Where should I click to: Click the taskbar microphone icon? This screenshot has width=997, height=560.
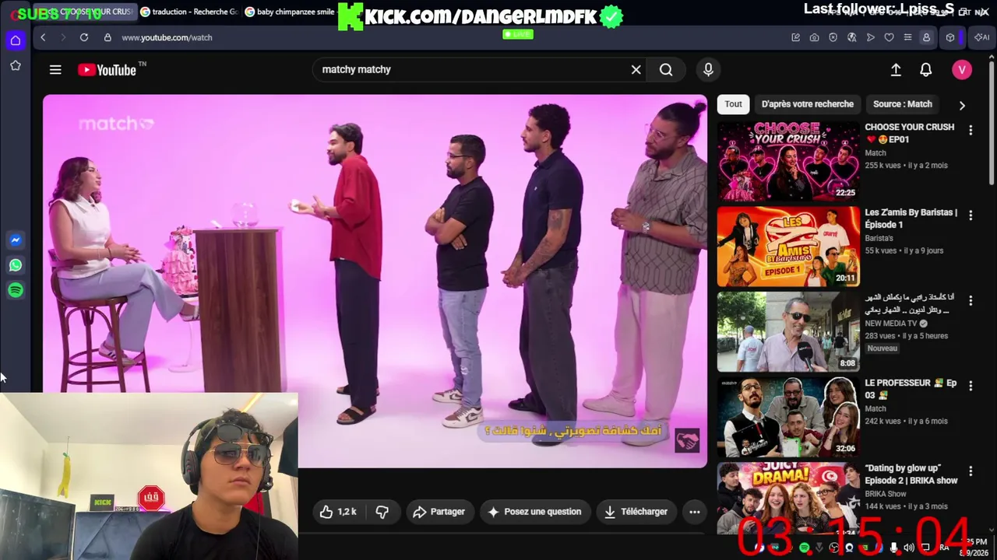893,548
